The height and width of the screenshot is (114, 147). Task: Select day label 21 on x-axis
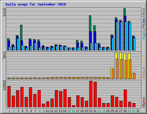coord(95,111)
